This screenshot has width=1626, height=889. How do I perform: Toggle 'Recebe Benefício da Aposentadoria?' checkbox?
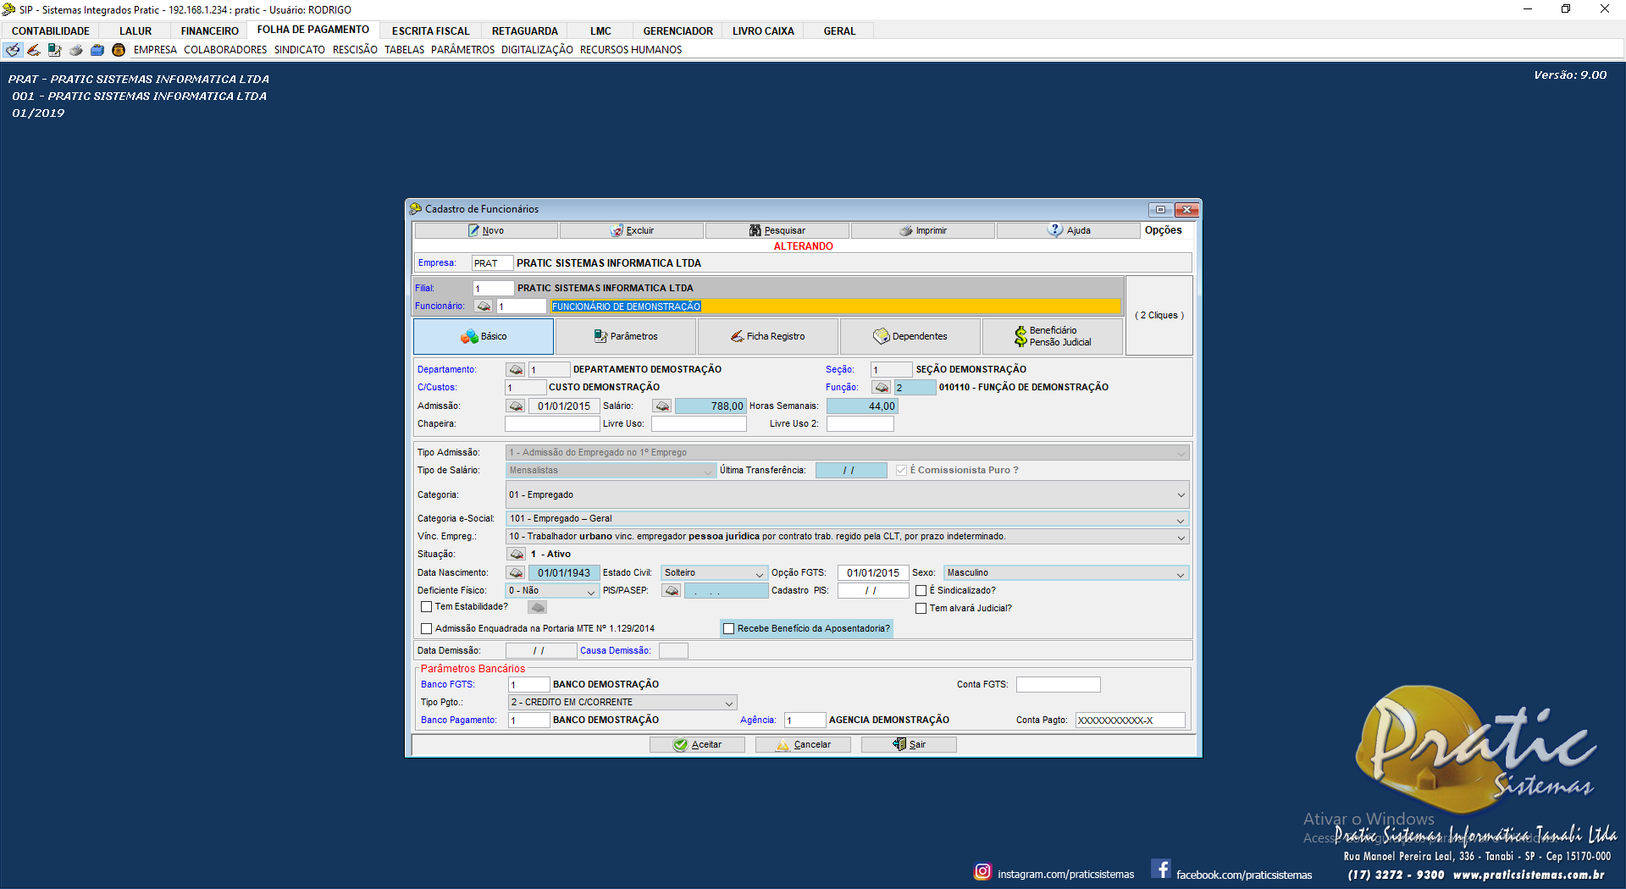click(728, 629)
